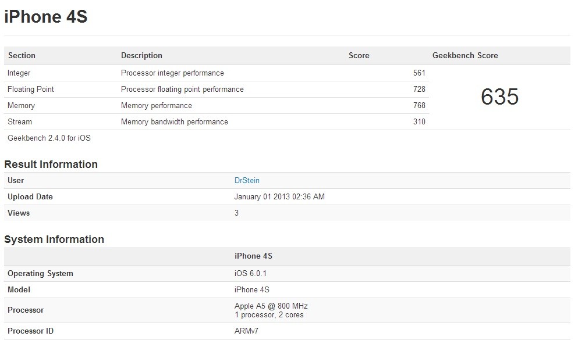
Task: Click the integer score value 561
Action: 419,73
